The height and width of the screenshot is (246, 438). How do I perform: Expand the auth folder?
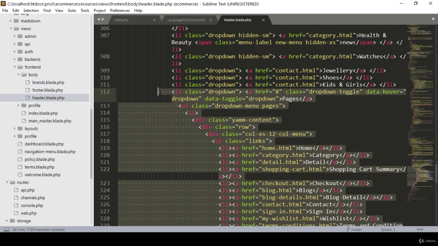click(15, 52)
